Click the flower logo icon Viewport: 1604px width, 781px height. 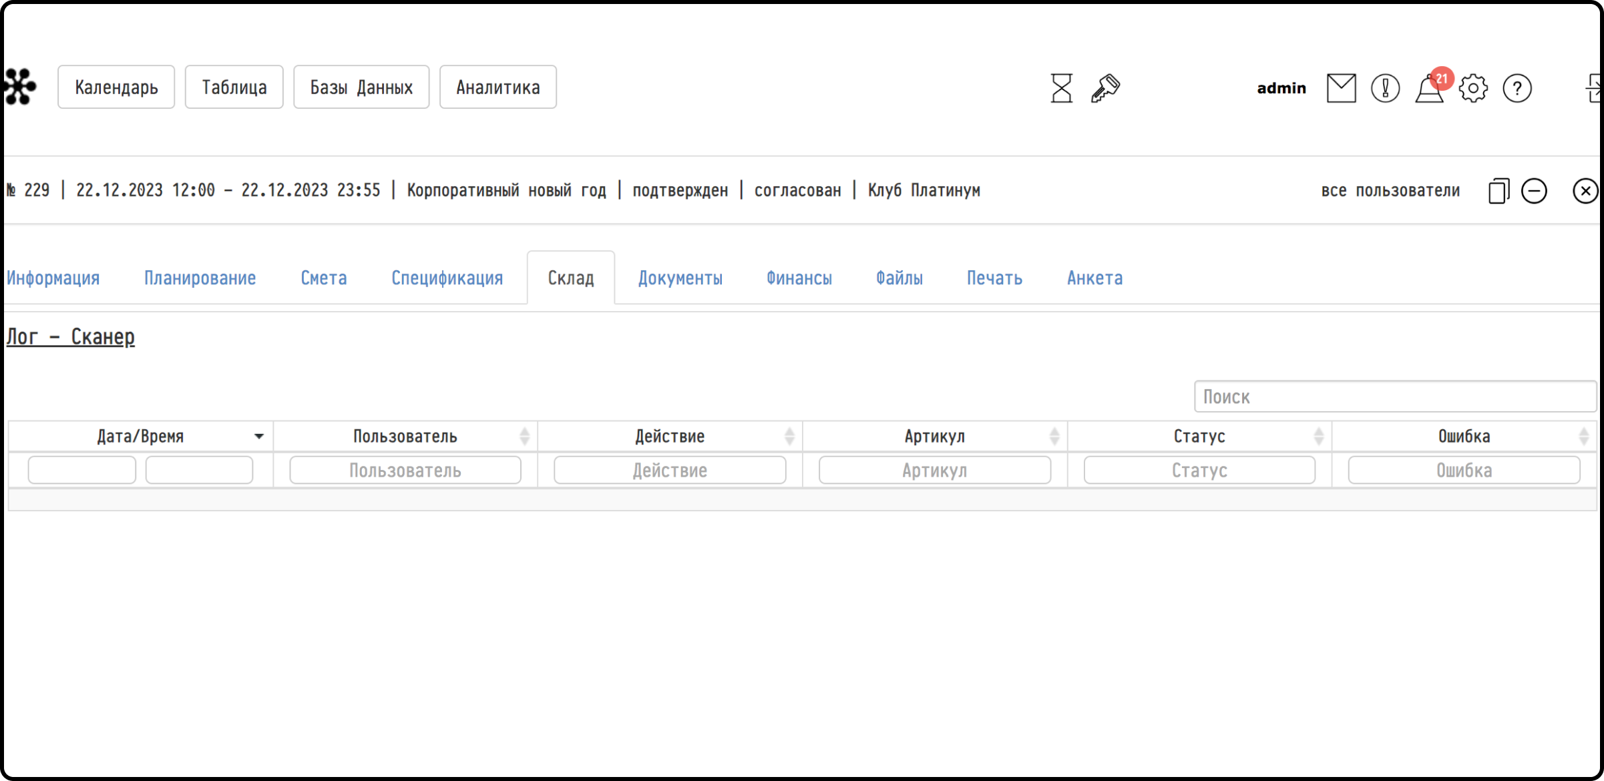coord(19,87)
